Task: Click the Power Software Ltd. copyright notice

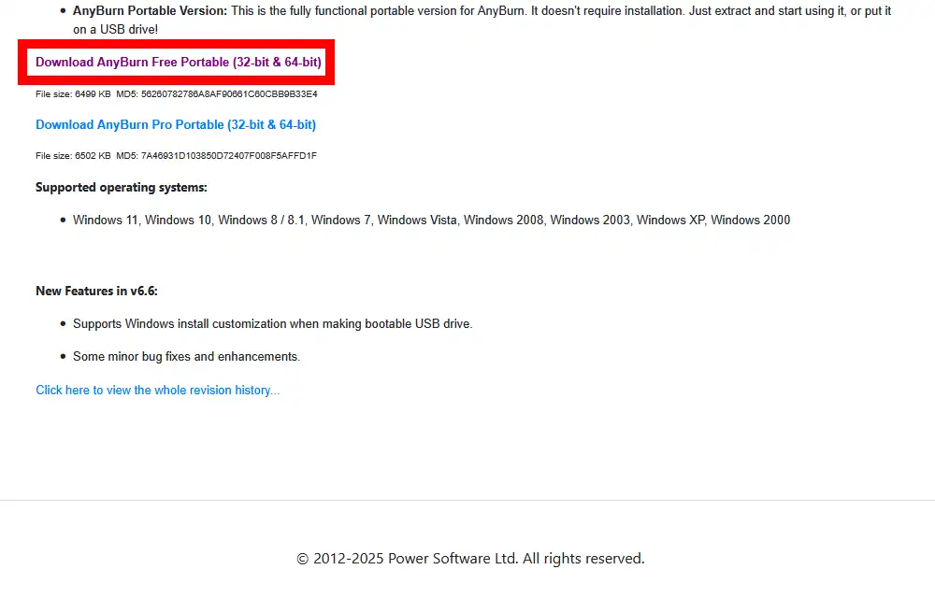Action: [470, 559]
